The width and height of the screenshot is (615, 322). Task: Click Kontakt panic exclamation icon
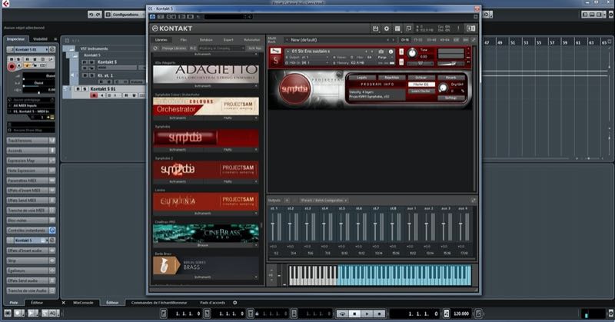(458, 28)
